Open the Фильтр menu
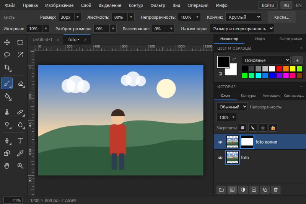 pos(158,5)
